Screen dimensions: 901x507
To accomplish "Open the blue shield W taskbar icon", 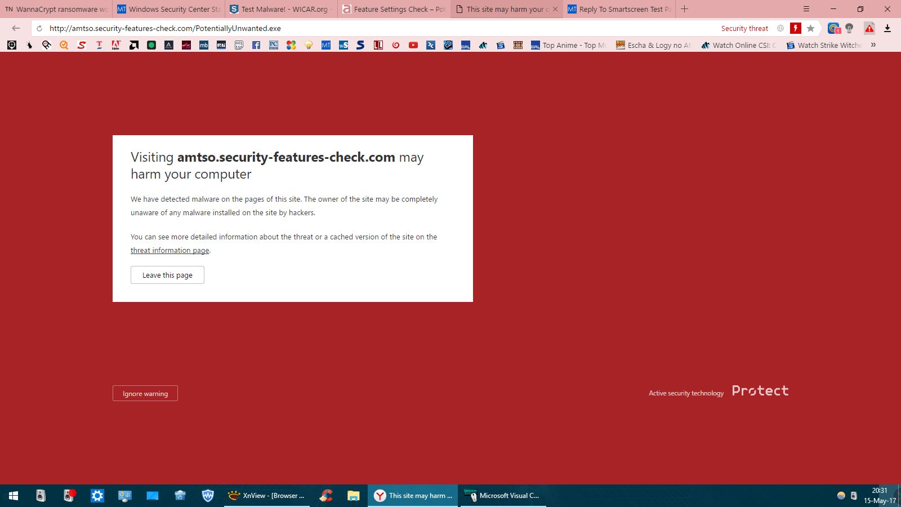I will coord(208,496).
